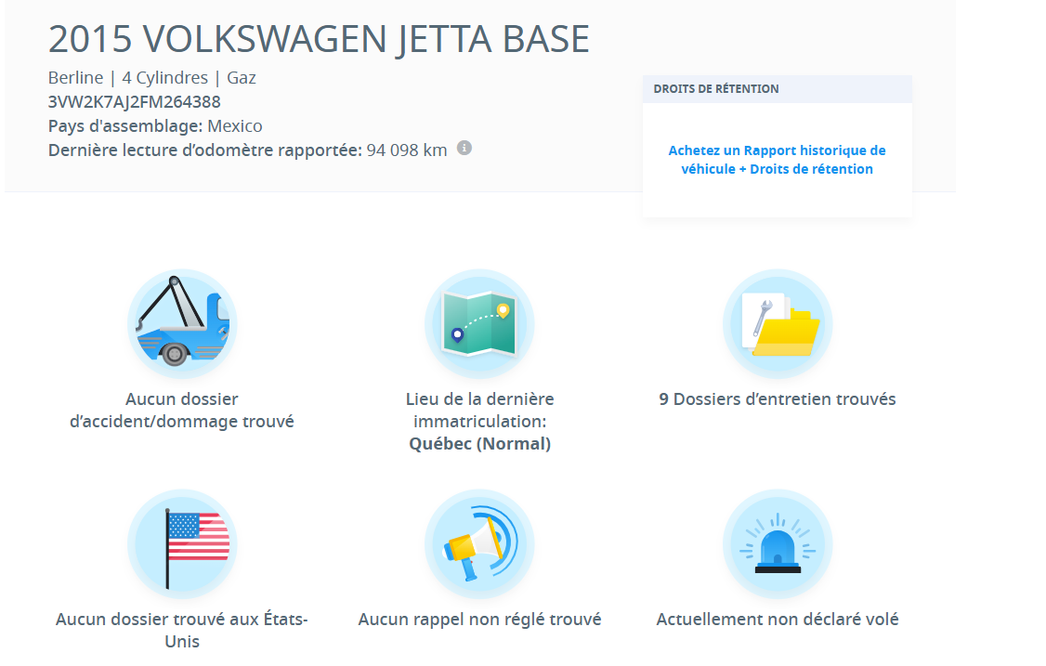Image resolution: width=1046 pixels, height=666 pixels.
Task: Click Aucun dossier d'accident/dommage trouvé text
Action: (x=182, y=410)
